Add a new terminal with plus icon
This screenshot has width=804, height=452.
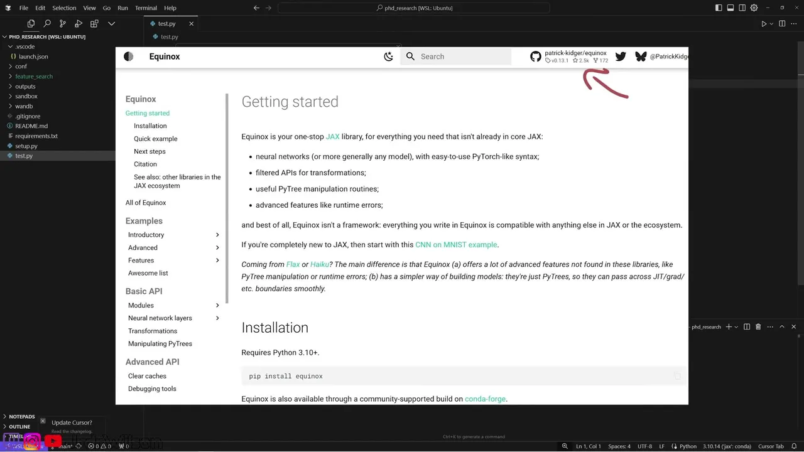coord(729,327)
